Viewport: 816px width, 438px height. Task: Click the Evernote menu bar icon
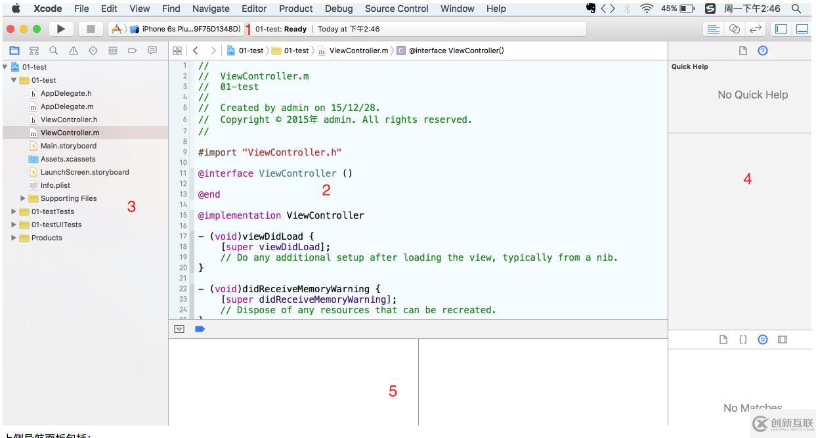590,9
